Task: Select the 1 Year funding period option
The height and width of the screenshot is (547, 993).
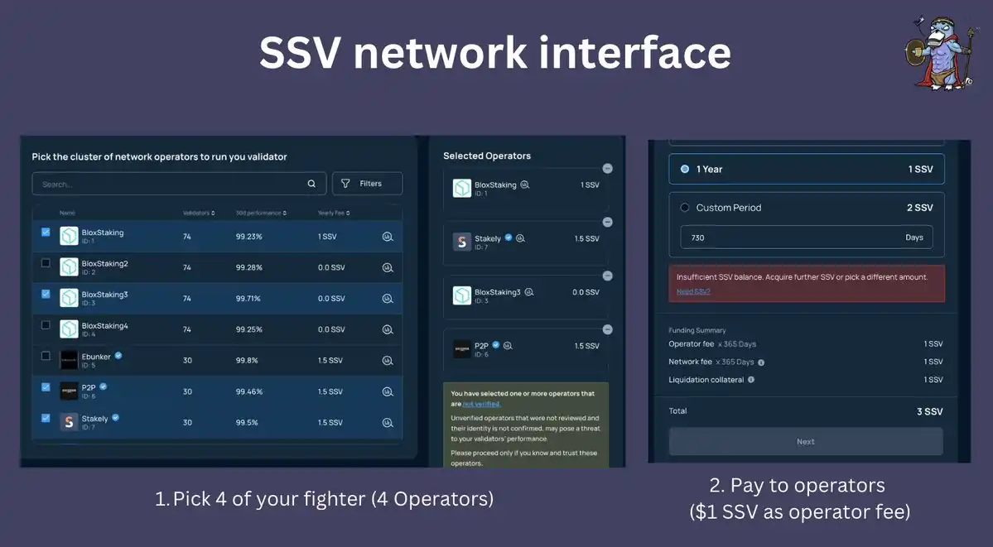Action: click(685, 169)
